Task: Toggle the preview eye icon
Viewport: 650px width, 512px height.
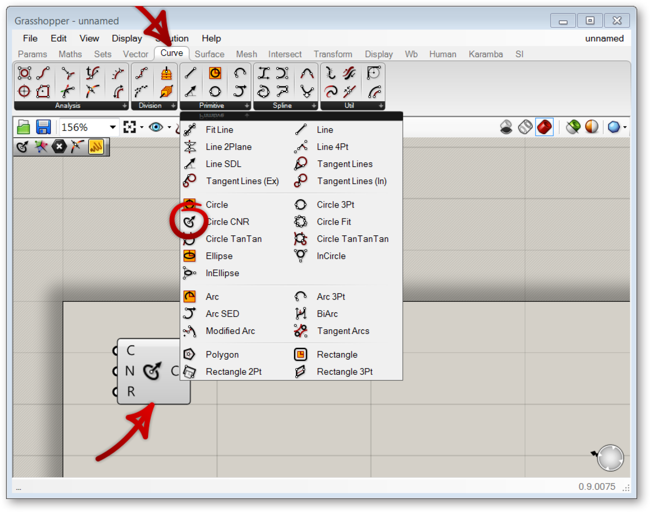Action: tap(155, 127)
